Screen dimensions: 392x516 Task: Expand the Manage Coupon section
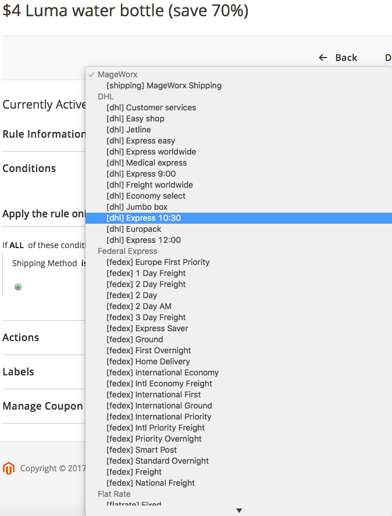(x=43, y=406)
